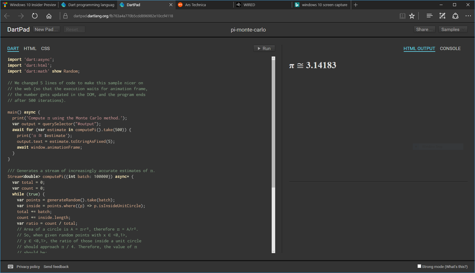This screenshot has height=273, width=475.
Task: Click the generateRandom().take(batch) line
Action: [x=66, y=200]
